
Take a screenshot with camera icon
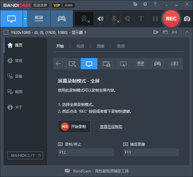(187, 19)
